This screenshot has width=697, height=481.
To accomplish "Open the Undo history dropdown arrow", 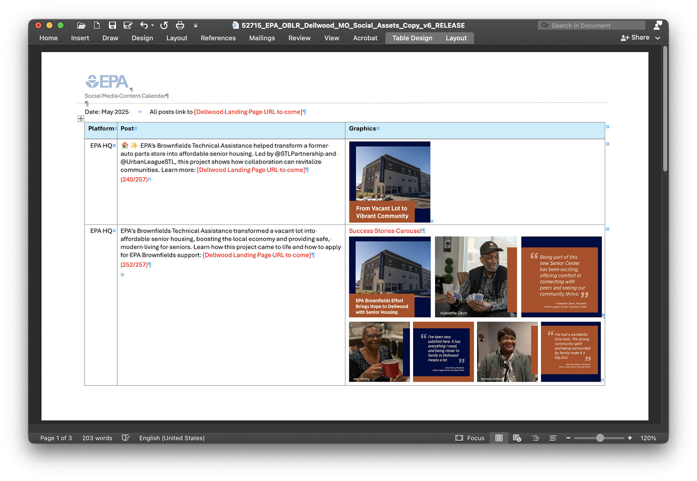I will pos(152,25).
